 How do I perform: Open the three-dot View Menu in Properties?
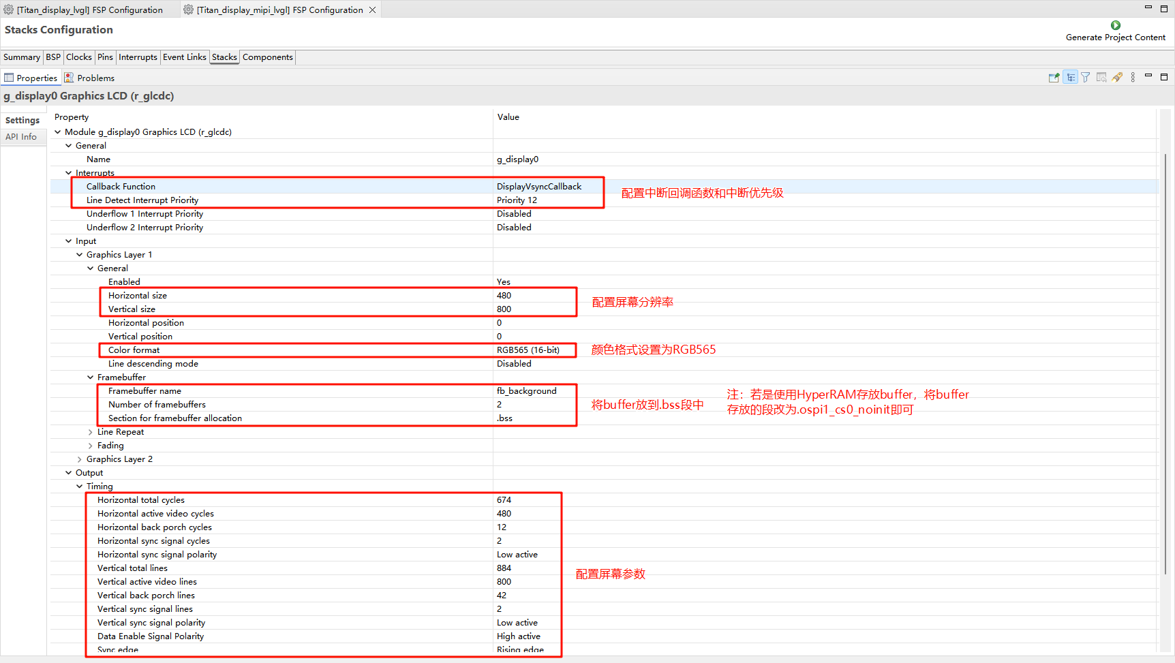[x=1133, y=78]
